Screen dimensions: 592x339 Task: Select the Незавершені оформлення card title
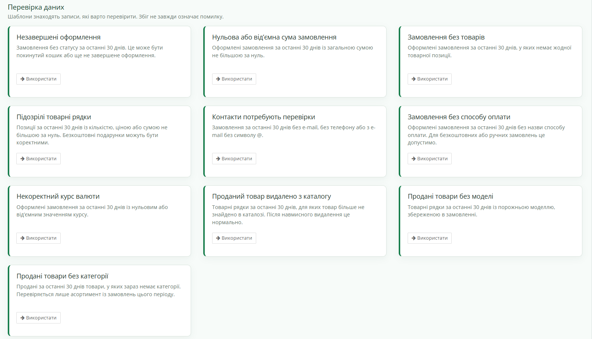pos(58,37)
